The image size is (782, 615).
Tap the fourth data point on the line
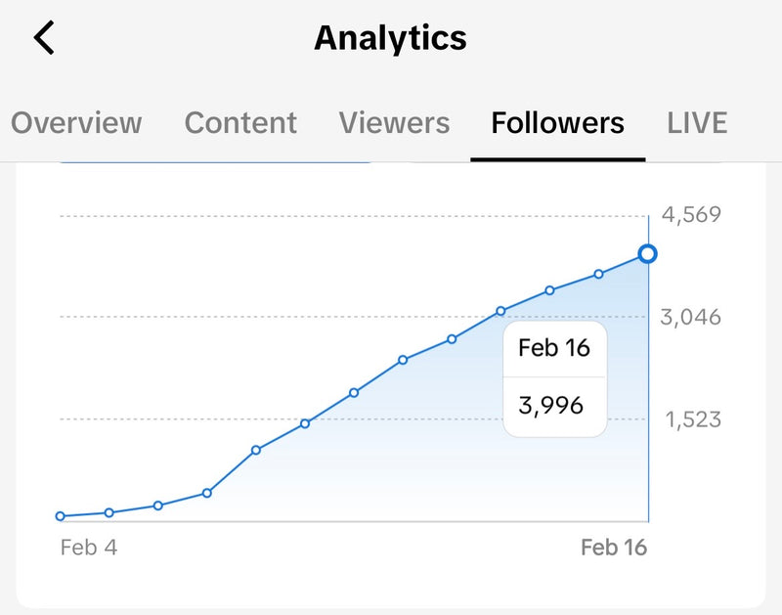click(207, 493)
